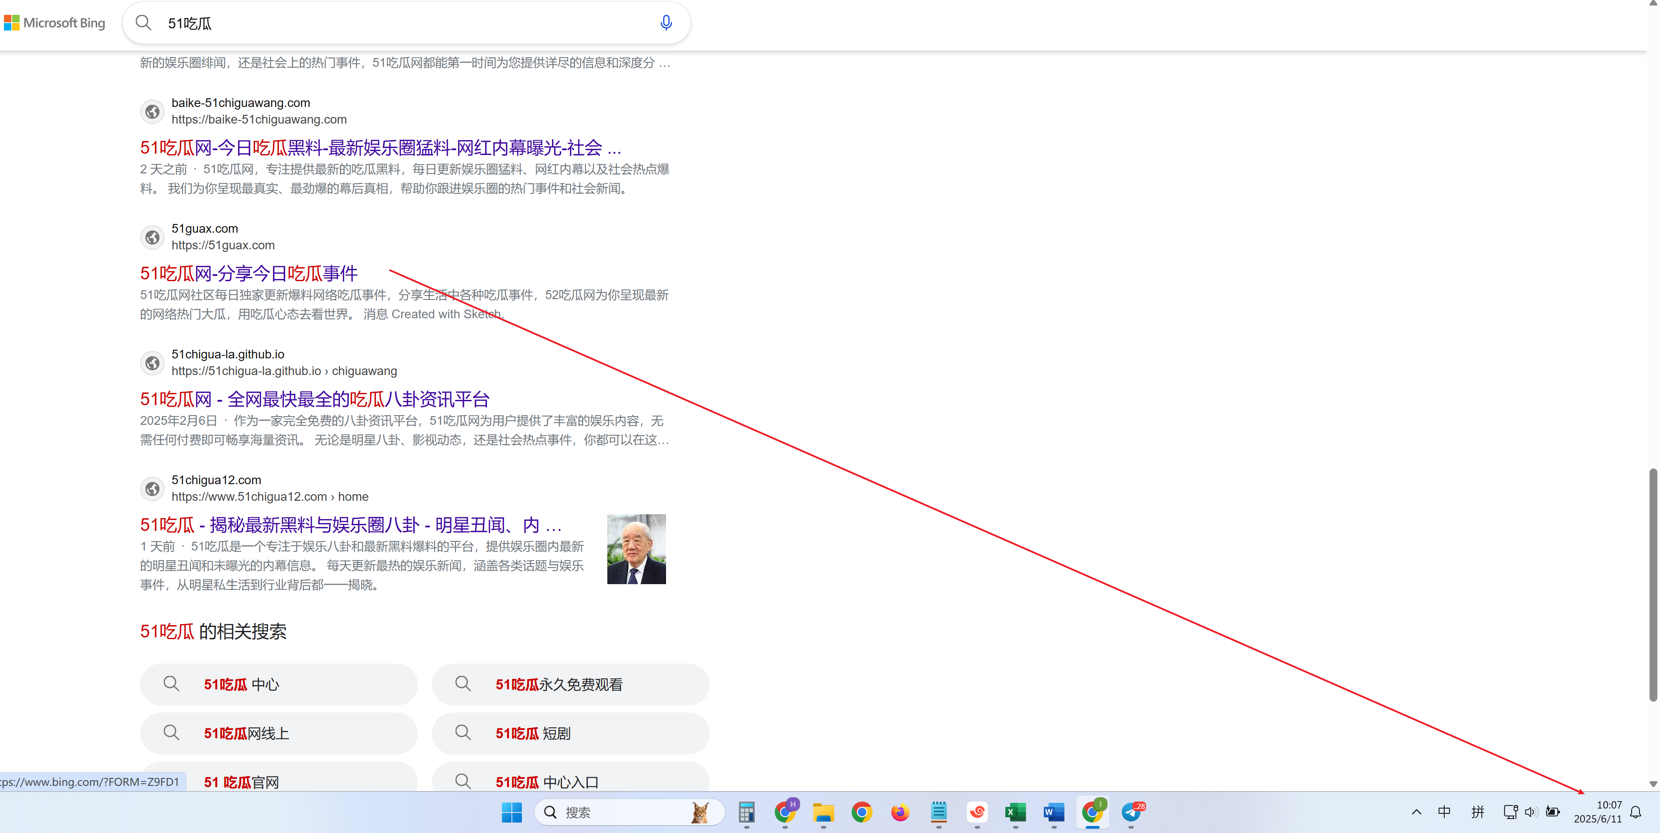Click globe favicon next to 51chigua-la.github.io

[152, 363]
